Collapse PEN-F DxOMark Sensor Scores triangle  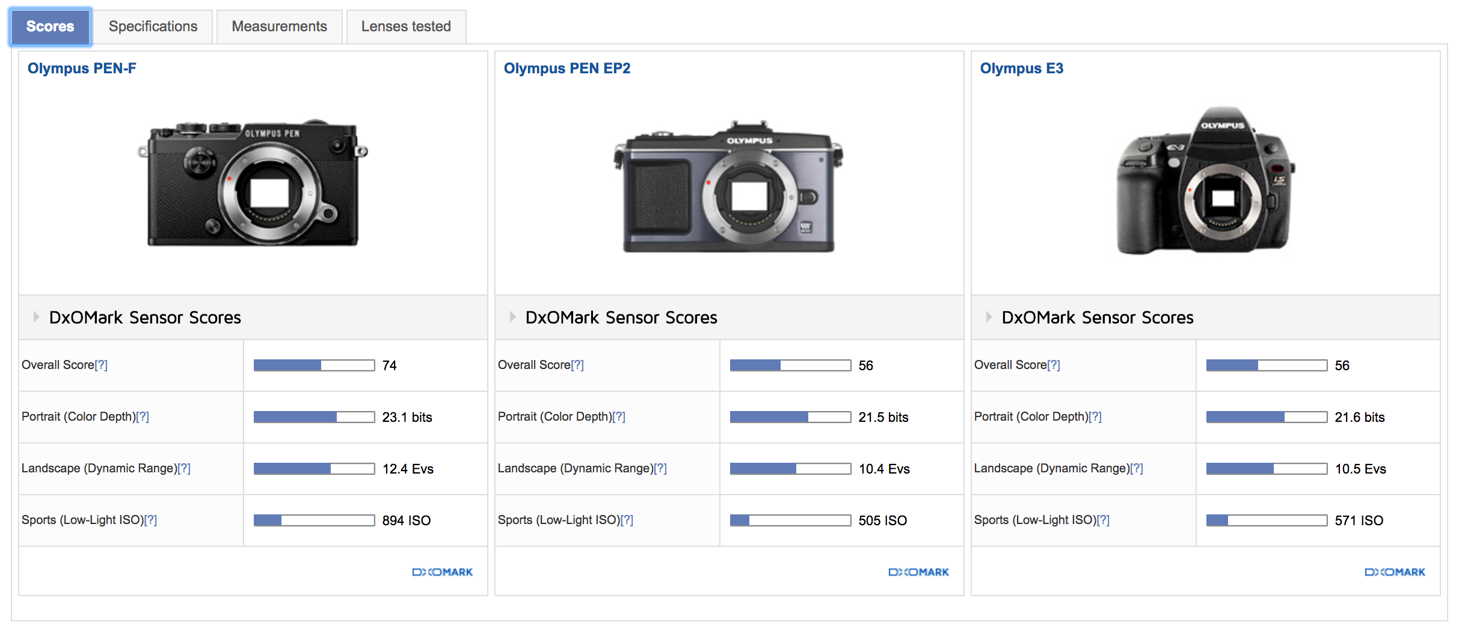[x=36, y=317]
